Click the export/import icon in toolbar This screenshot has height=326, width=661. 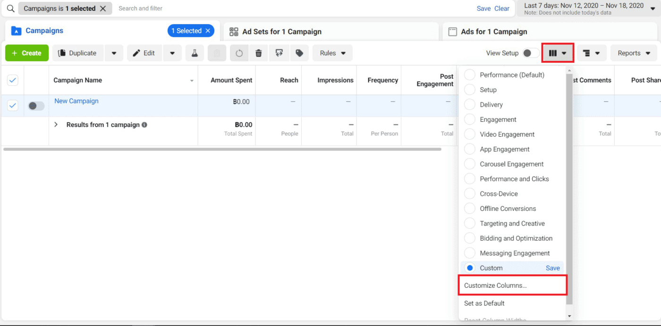point(279,53)
